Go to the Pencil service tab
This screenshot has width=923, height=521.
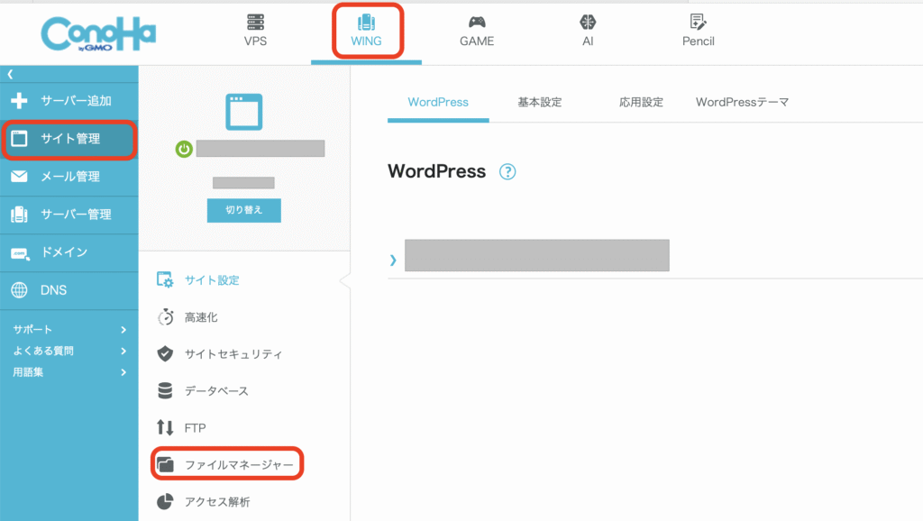(699, 31)
